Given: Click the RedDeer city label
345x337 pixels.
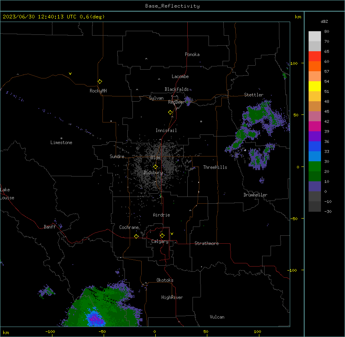Looking at the screenshot, I should click(x=176, y=102).
